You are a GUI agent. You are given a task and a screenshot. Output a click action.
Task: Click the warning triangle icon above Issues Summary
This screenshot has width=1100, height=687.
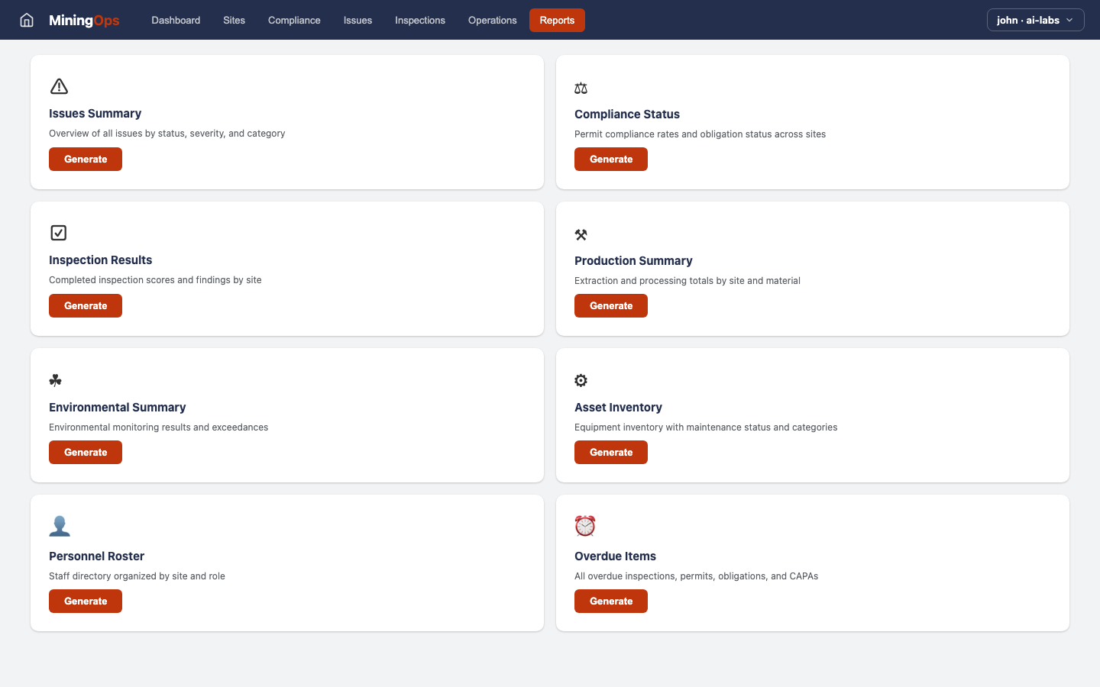59,85
